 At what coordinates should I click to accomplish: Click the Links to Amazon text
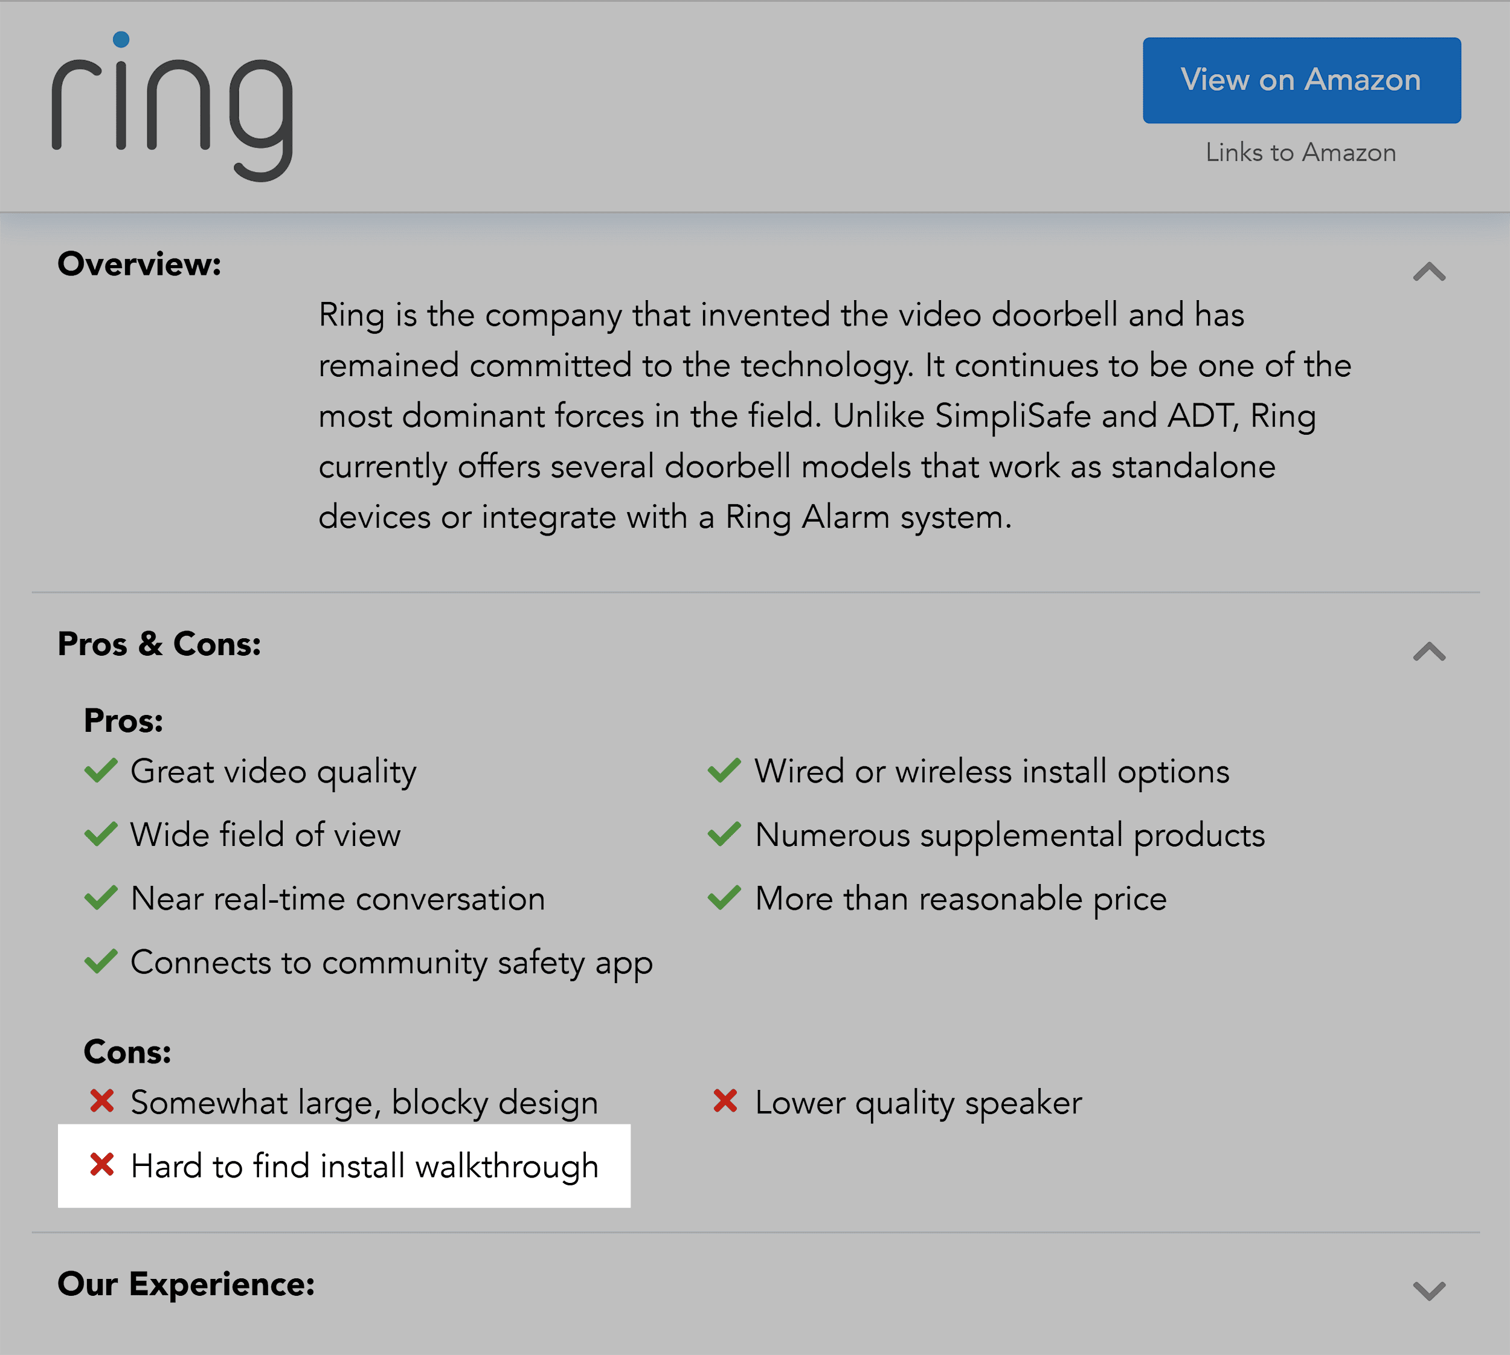tap(1301, 152)
